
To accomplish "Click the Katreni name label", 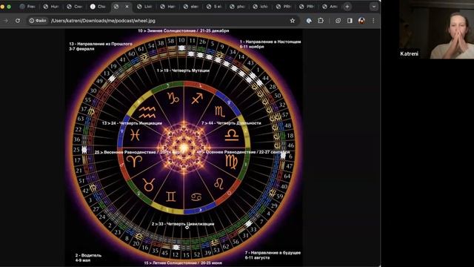I will (409, 54).
